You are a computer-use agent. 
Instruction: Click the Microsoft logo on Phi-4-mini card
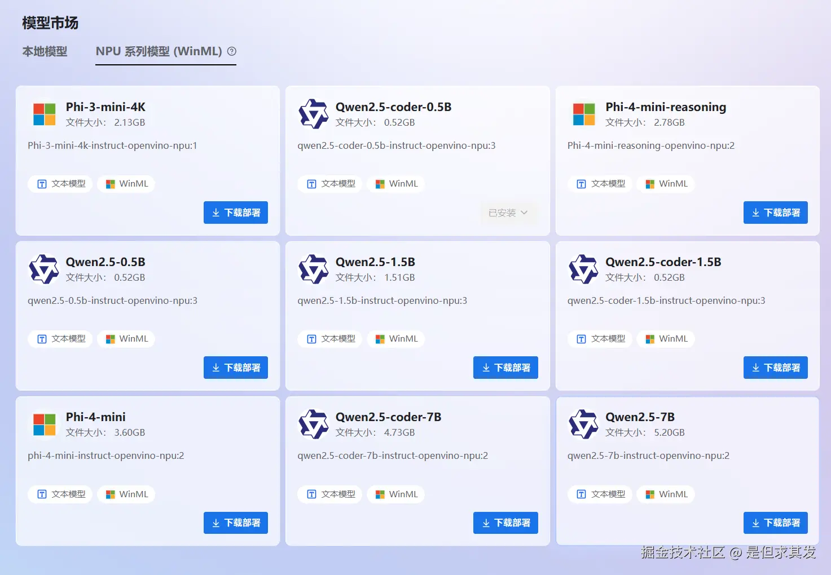[x=44, y=424]
